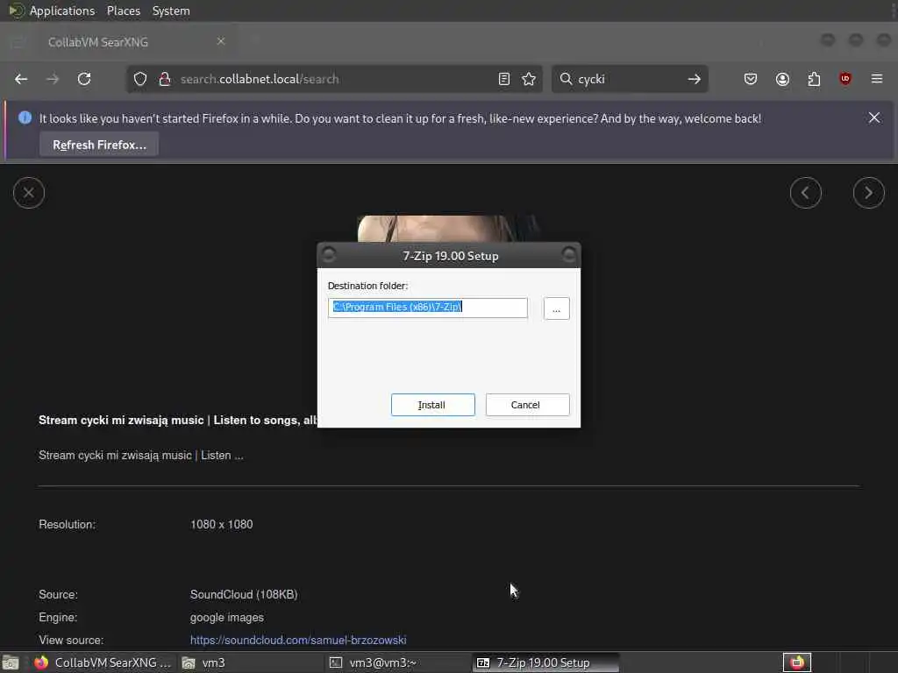This screenshot has height=673, width=898.
Task: Go back with the Firefox back arrow
Action: [x=21, y=79]
